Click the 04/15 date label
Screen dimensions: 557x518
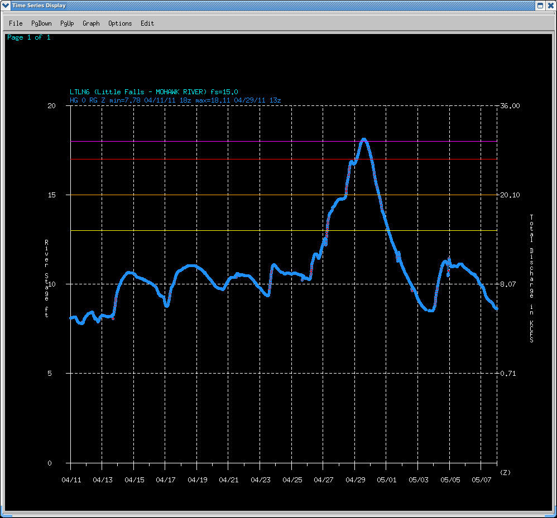pyautogui.click(x=135, y=480)
